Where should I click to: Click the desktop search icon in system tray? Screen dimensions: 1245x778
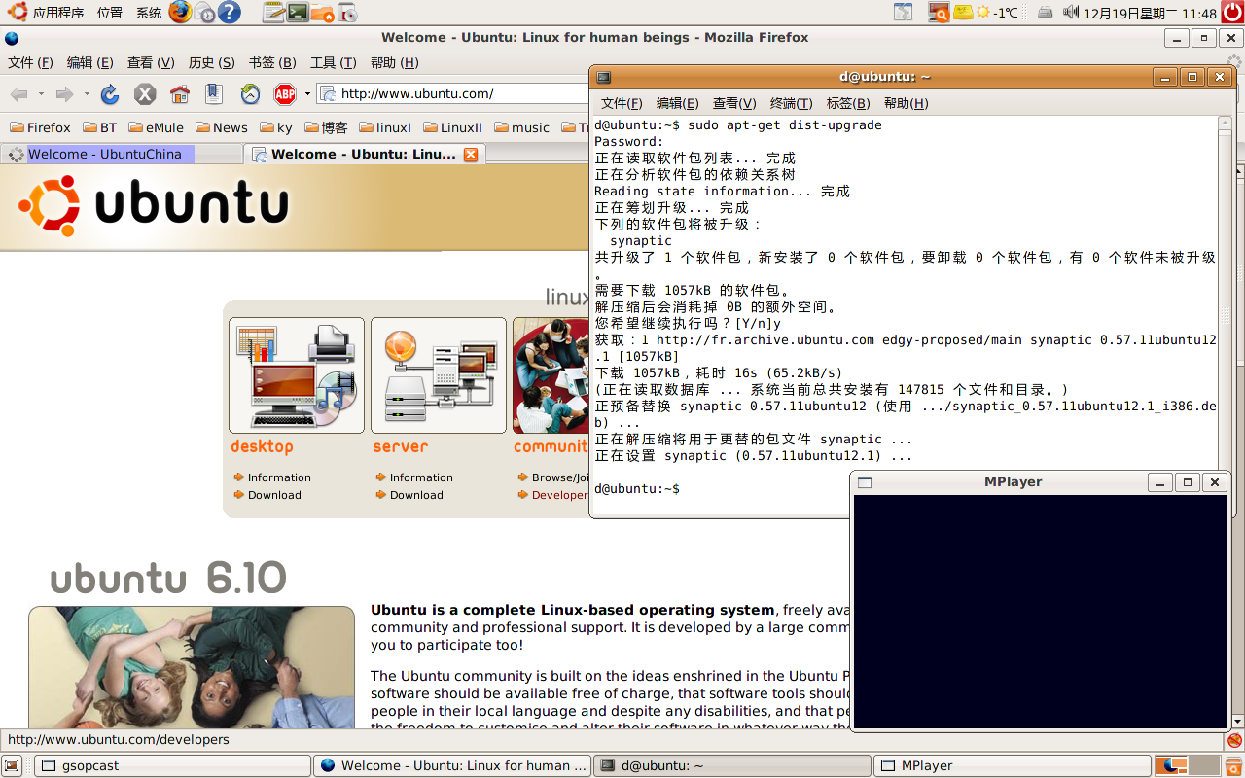tap(939, 13)
